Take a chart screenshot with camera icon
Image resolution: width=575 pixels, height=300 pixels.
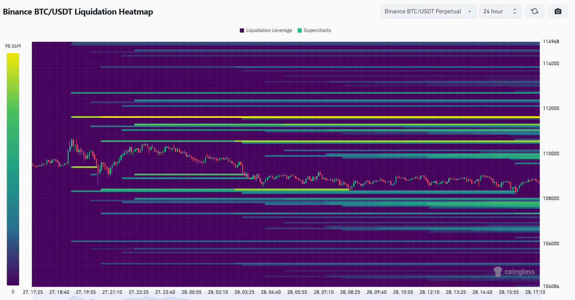(x=558, y=11)
